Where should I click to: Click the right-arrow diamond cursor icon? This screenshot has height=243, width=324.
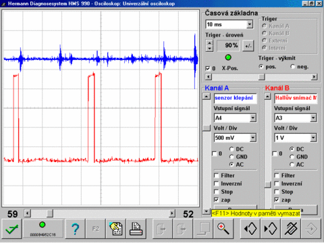(270, 229)
